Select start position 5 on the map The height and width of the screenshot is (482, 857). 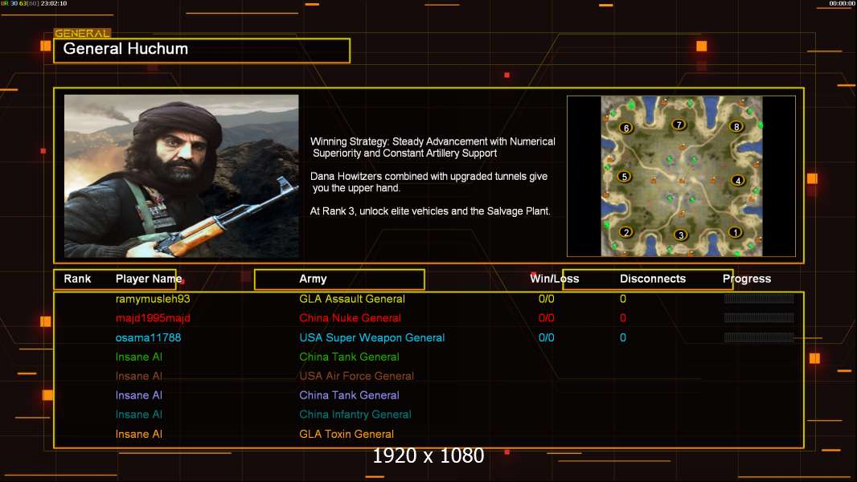[624, 177]
